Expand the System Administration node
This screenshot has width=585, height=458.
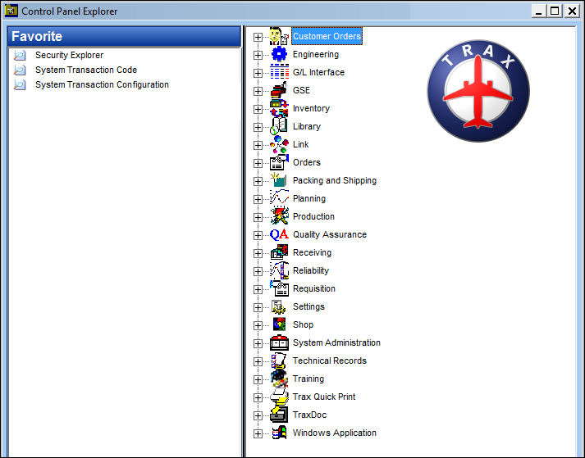[258, 343]
